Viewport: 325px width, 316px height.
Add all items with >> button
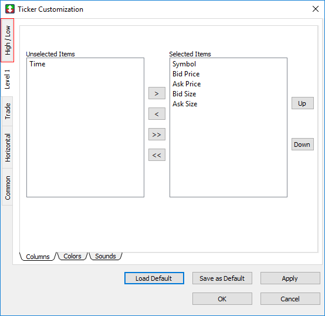coord(157,135)
